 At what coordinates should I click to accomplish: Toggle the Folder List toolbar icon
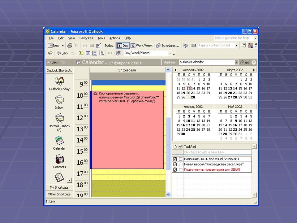pos(88,53)
